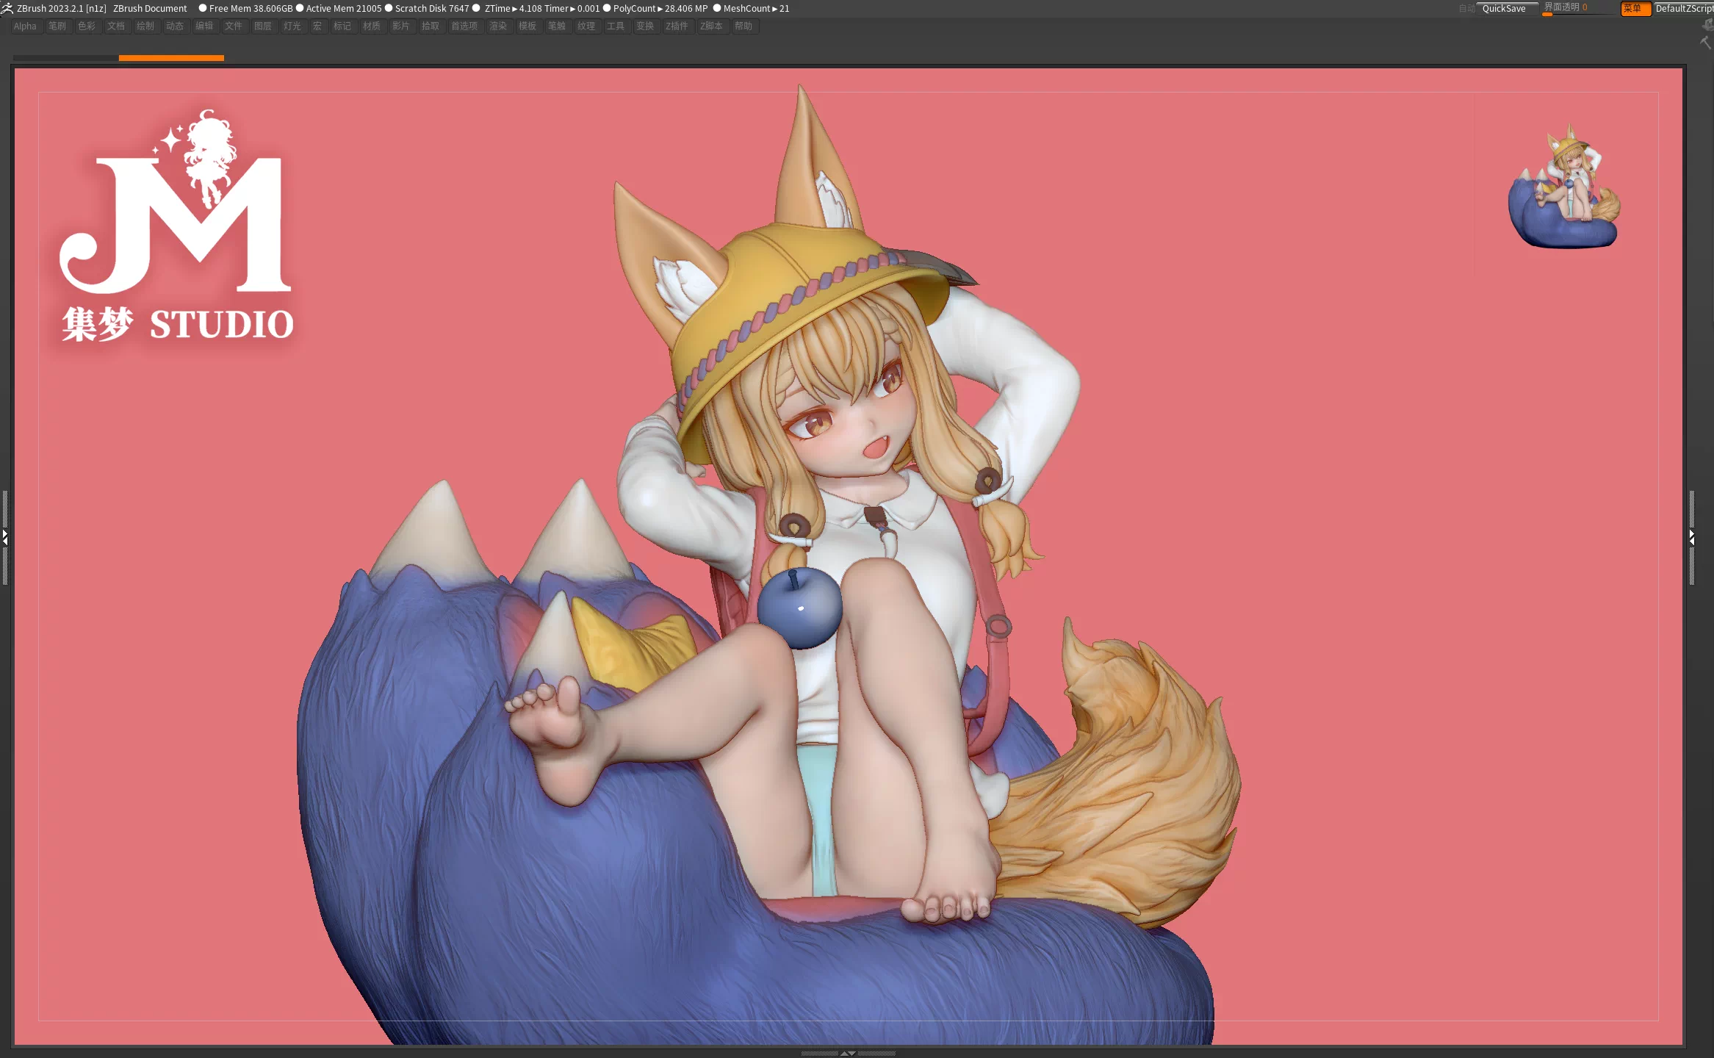Viewport: 1714px width, 1058px height.
Task: Click the 'Free Mem 38.606GB' status text
Action: pyautogui.click(x=251, y=9)
